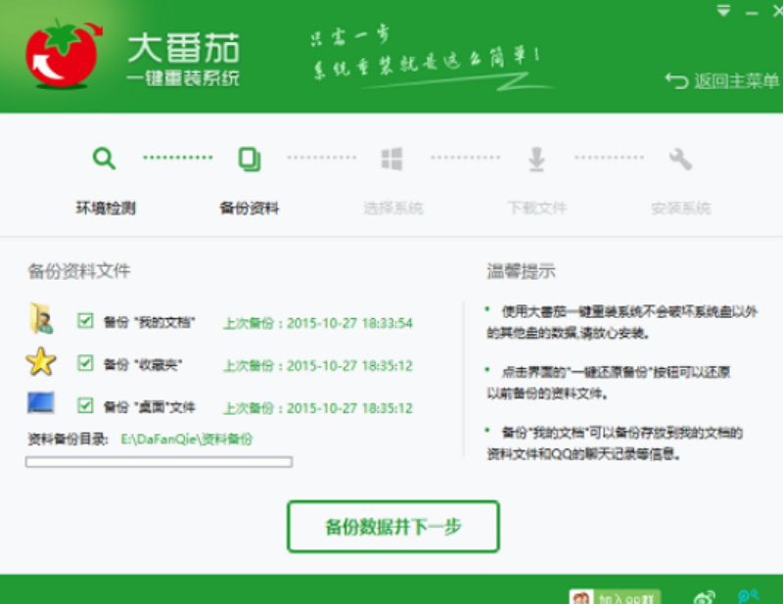Click the favorites star icon
Viewport: 783px width, 604px height.
click(x=40, y=361)
